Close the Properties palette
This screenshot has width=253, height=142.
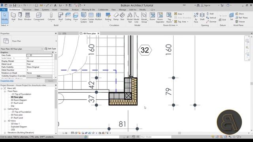coord(56,34)
